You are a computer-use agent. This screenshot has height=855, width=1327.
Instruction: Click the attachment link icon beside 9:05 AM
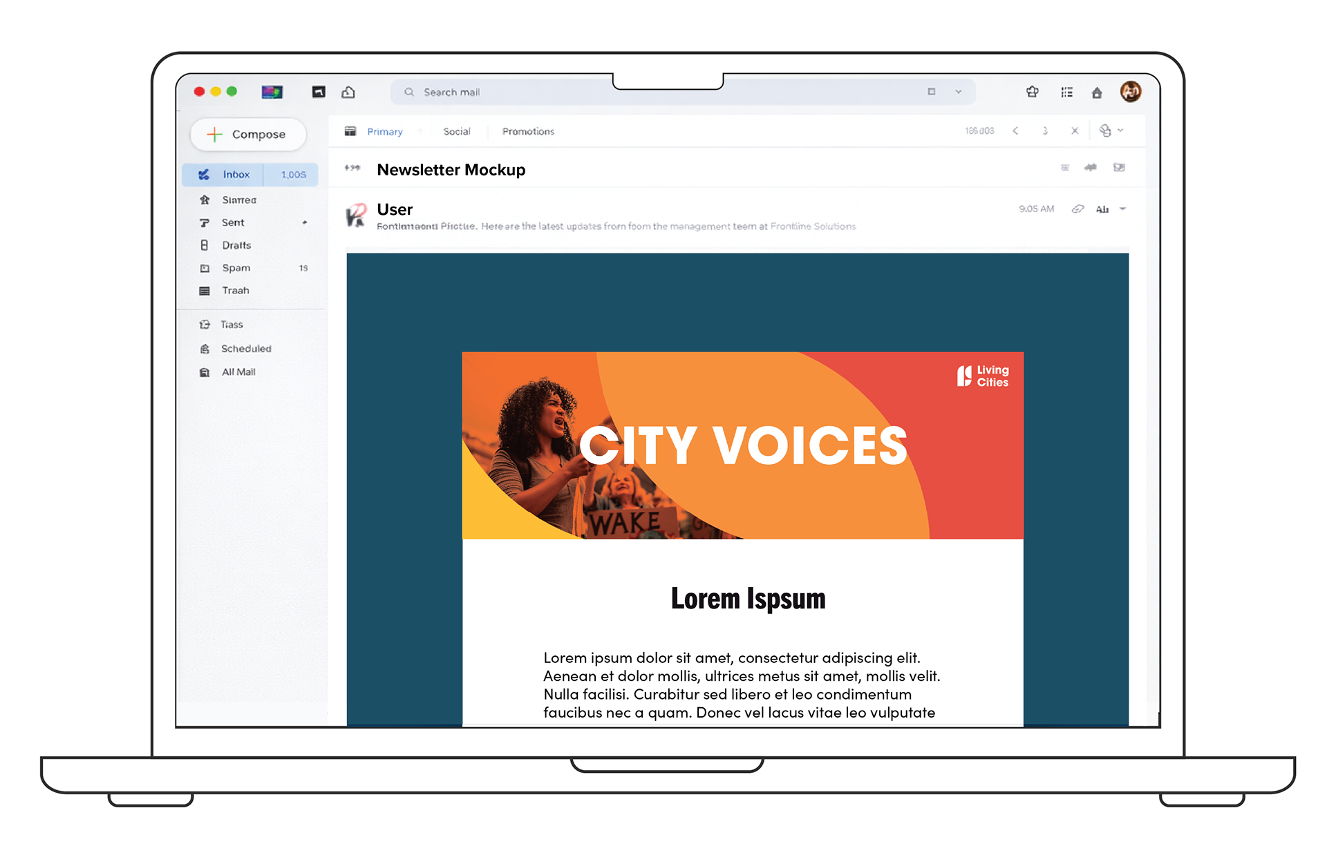coord(1077,209)
